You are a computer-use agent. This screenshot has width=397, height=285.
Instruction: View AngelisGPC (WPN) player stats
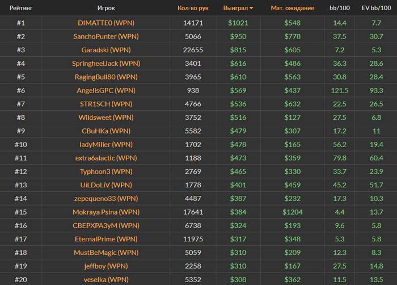coord(105,91)
